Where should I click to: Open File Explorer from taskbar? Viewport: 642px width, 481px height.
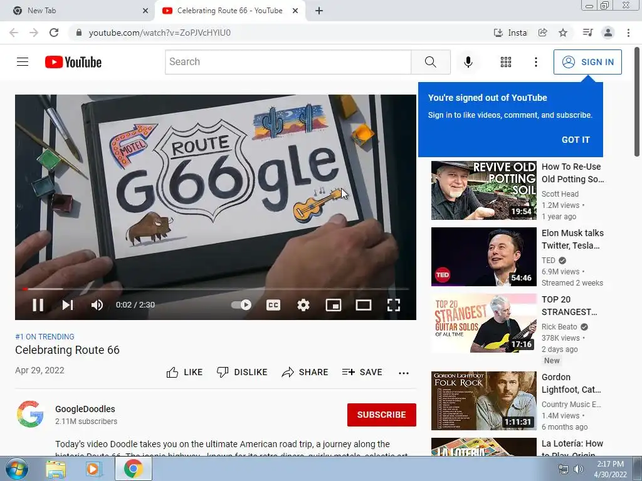[56, 468]
